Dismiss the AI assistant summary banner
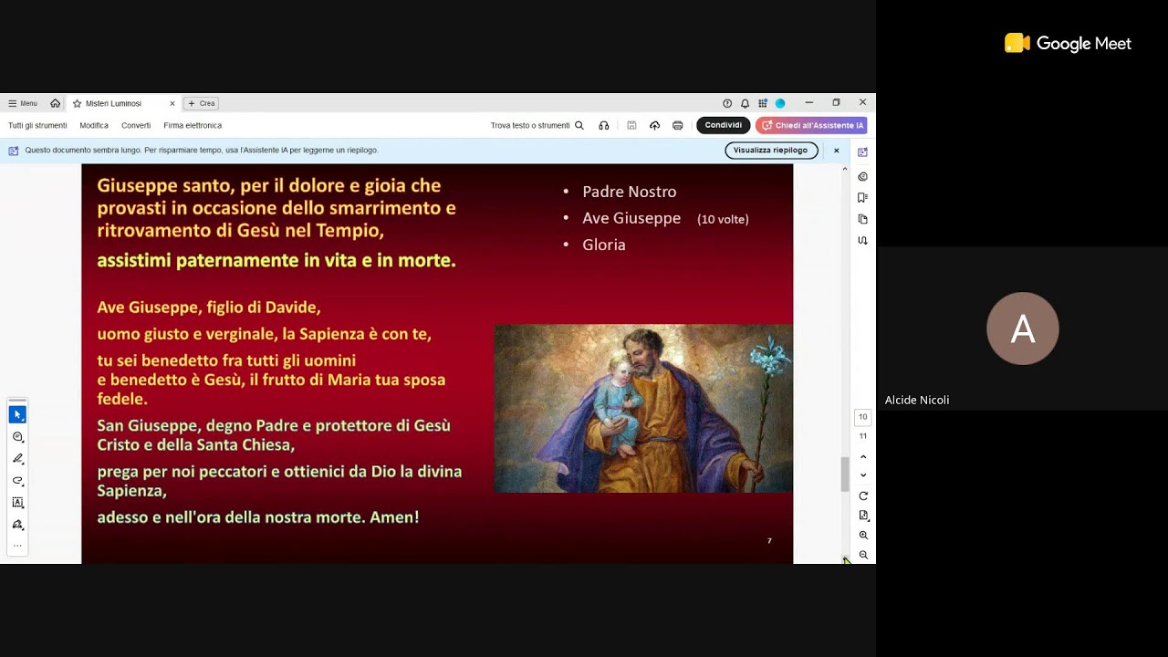The height and width of the screenshot is (657, 1168). [x=836, y=151]
